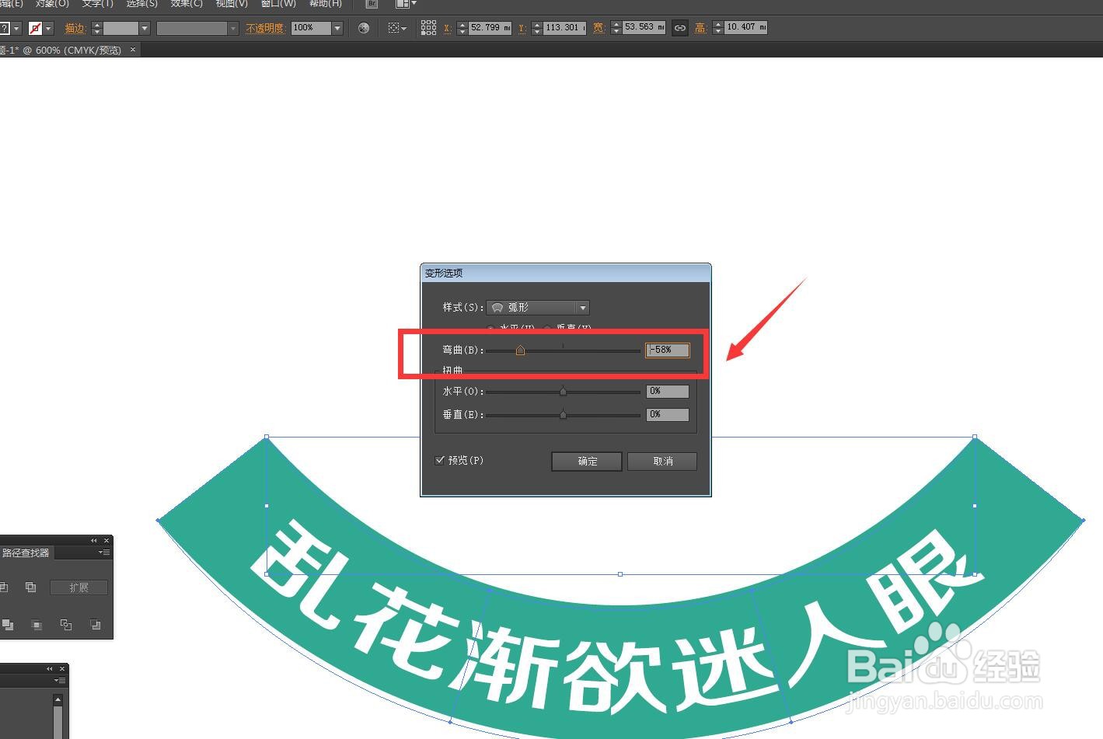Close the 600% CMYK document tab
This screenshot has height=739, width=1103.
[133, 49]
